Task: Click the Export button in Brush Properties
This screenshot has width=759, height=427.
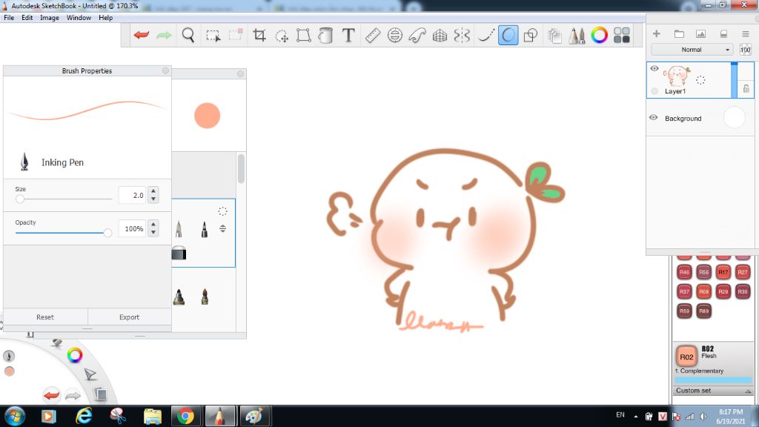Action: [x=129, y=317]
